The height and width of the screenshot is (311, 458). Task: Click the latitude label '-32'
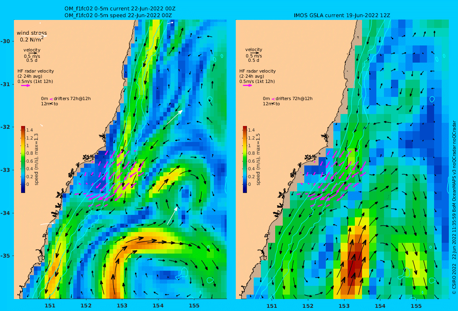click(x=5, y=127)
